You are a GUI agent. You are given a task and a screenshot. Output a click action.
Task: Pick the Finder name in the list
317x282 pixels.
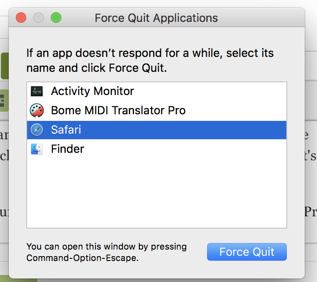(x=67, y=149)
